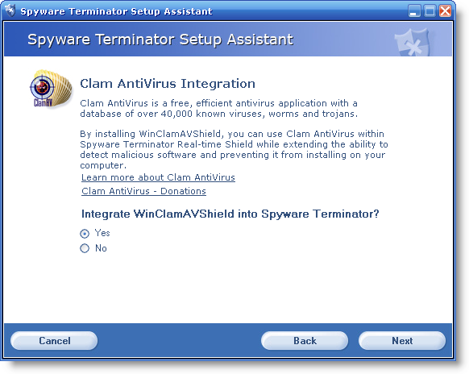This screenshot has height=374, width=469.
Task: Click the "Yes" option label text
Action: click(x=102, y=233)
